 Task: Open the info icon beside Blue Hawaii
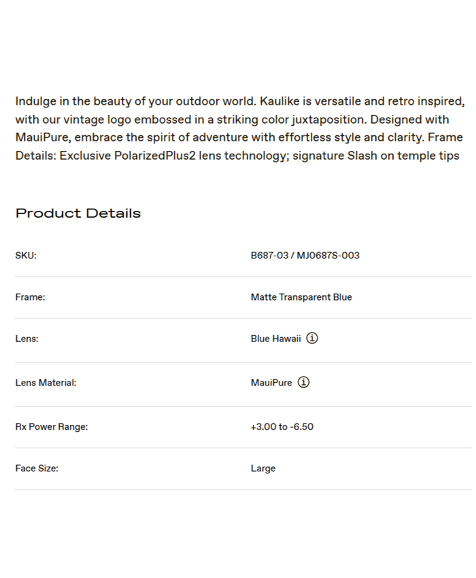point(311,338)
